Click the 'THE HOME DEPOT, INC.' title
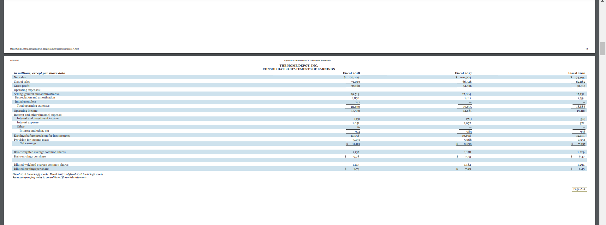Image resolution: width=606 pixels, height=225 pixels. point(299,66)
